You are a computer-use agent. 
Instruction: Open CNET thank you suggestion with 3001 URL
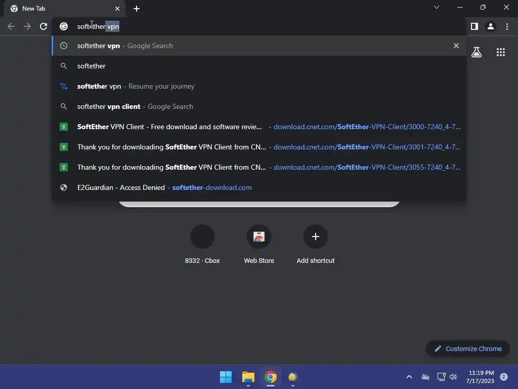coord(259,147)
